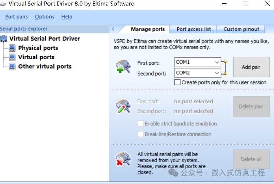Click the Physical ports monitor icon

pyautogui.click(x=12, y=48)
